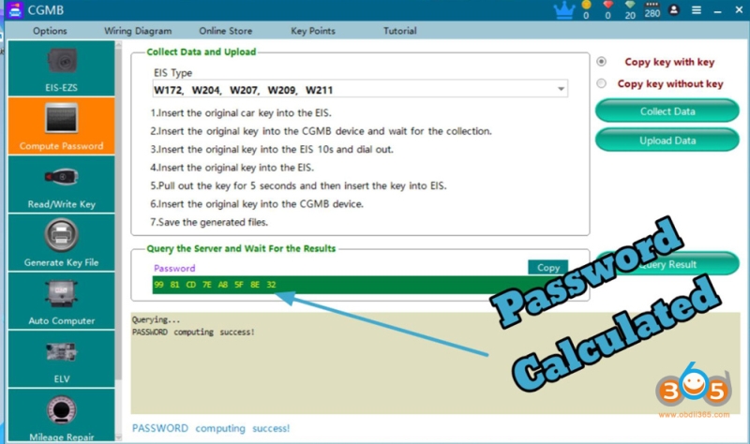The image size is (750, 444).
Task: Click the CGMB app logo icon
Action: (x=15, y=10)
